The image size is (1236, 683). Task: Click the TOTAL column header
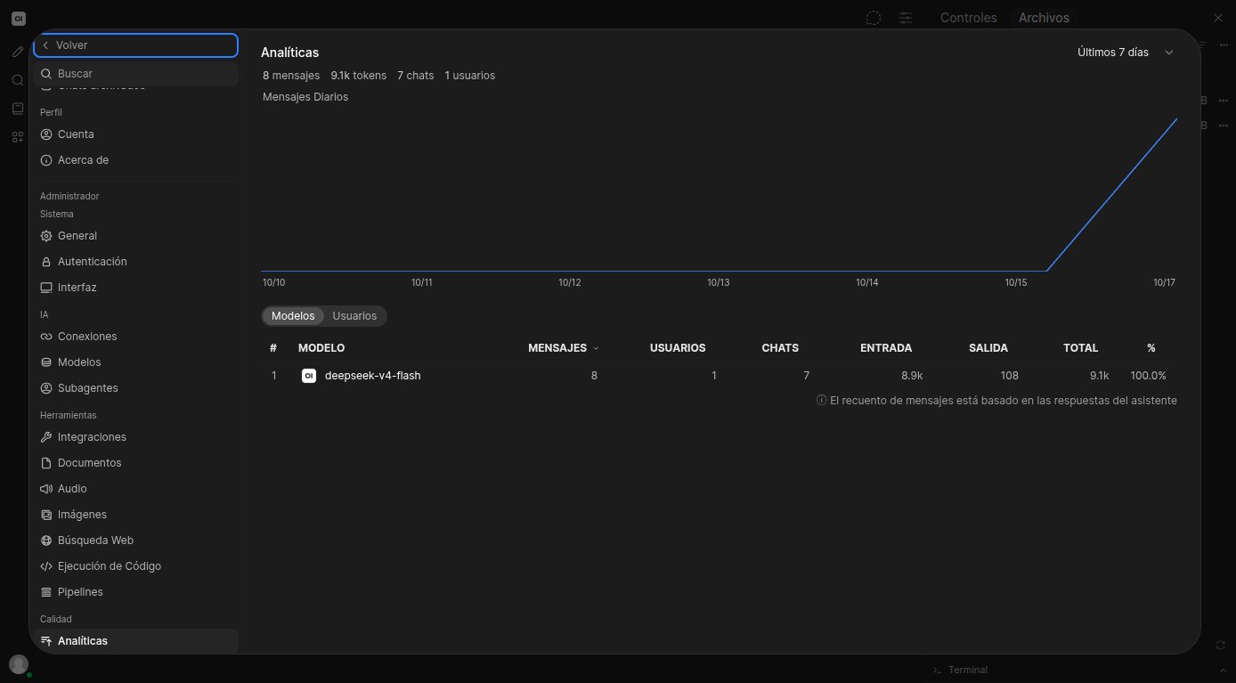(1080, 348)
